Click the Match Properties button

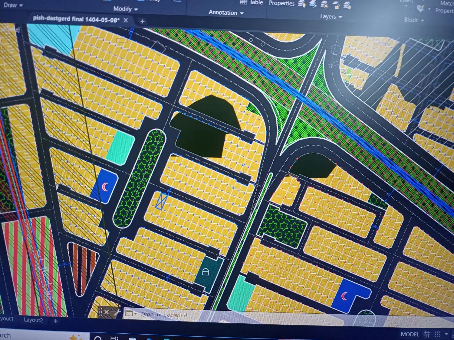(x=445, y=7)
